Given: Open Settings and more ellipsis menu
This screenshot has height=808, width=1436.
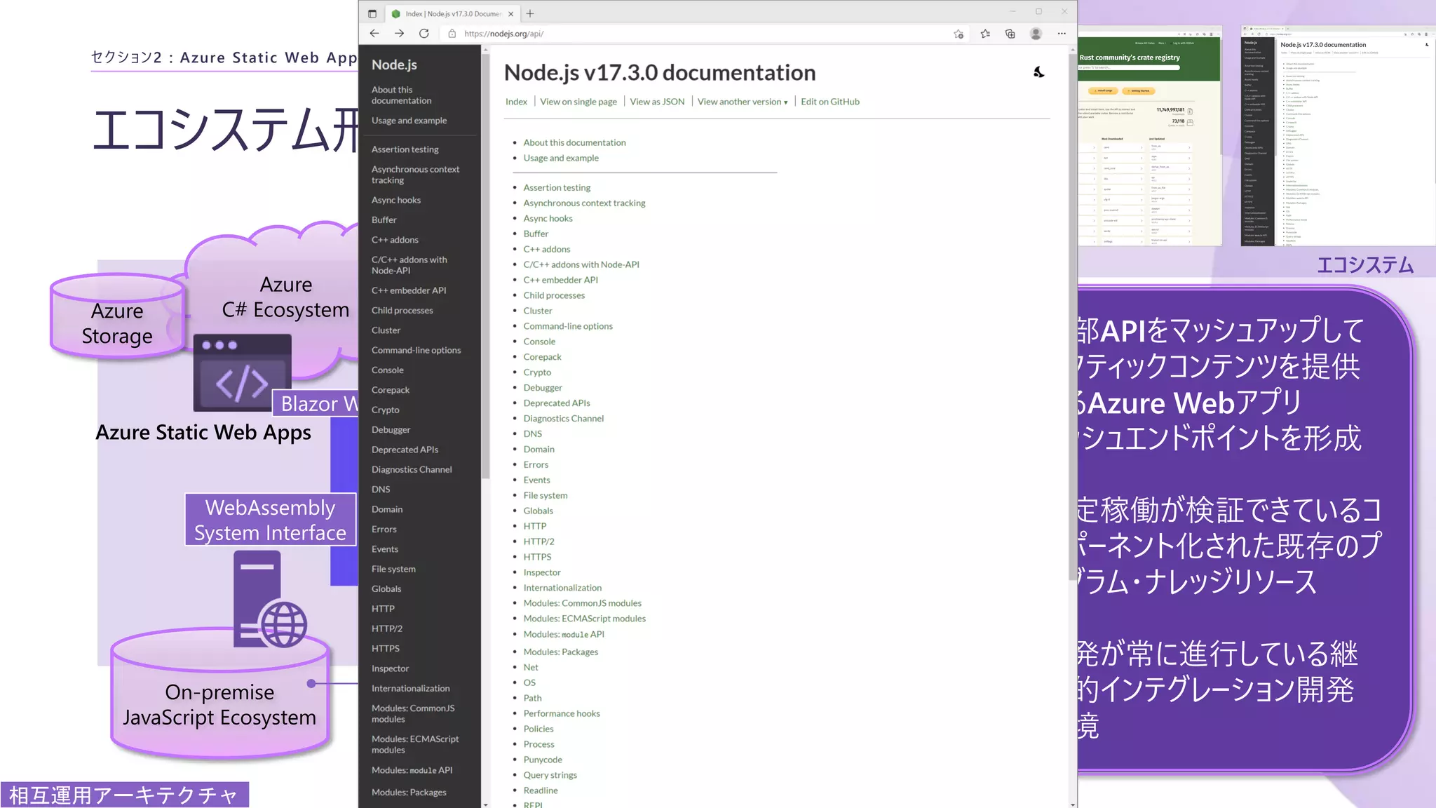Looking at the screenshot, I should pos(1062,34).
